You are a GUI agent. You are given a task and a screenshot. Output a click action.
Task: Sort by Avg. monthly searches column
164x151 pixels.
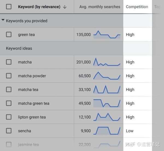tap(99, 7)
